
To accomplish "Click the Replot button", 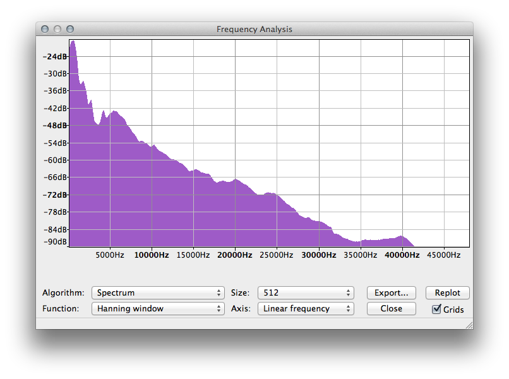I will click(x=448, y=292).
